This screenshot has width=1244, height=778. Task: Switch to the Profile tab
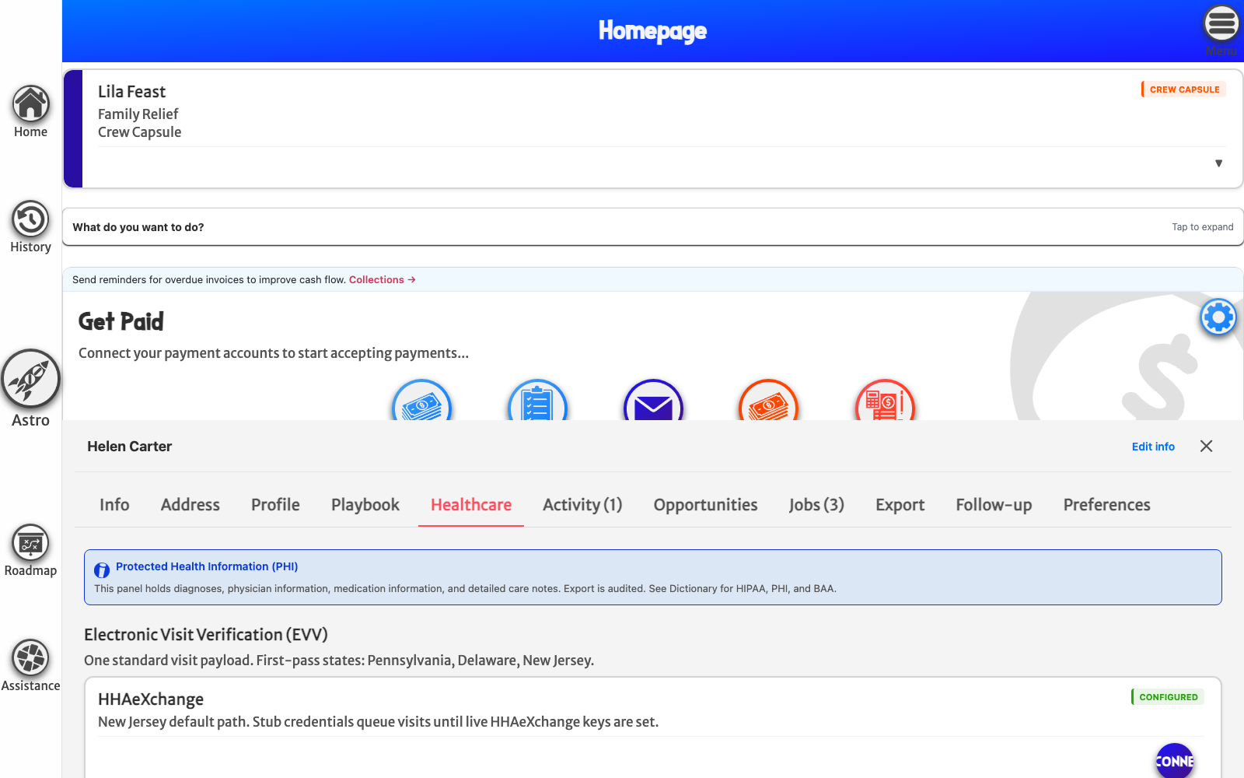(x=275, y=505)
